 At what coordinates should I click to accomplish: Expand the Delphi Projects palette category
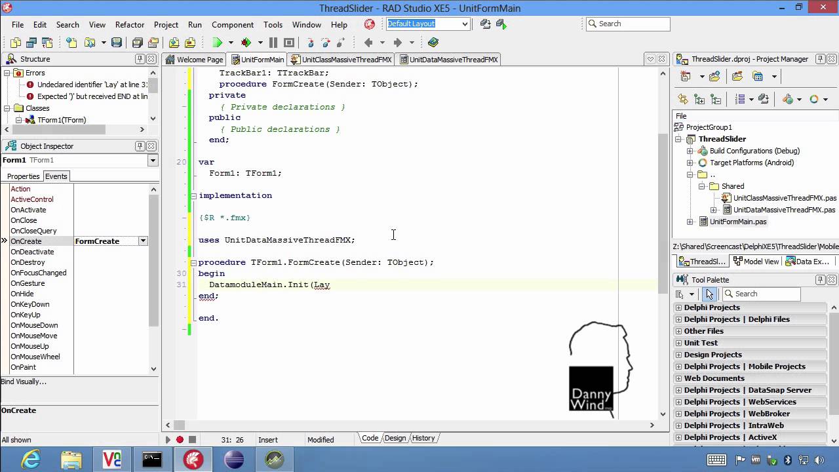[x=679, y=307]
